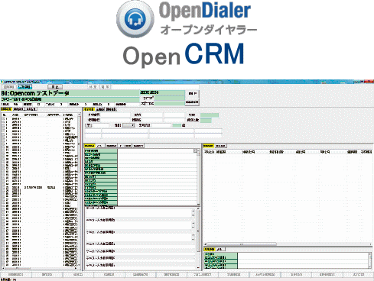Click the call list row showing a date and time
374x281 pixels.
(x=41, y=188)
